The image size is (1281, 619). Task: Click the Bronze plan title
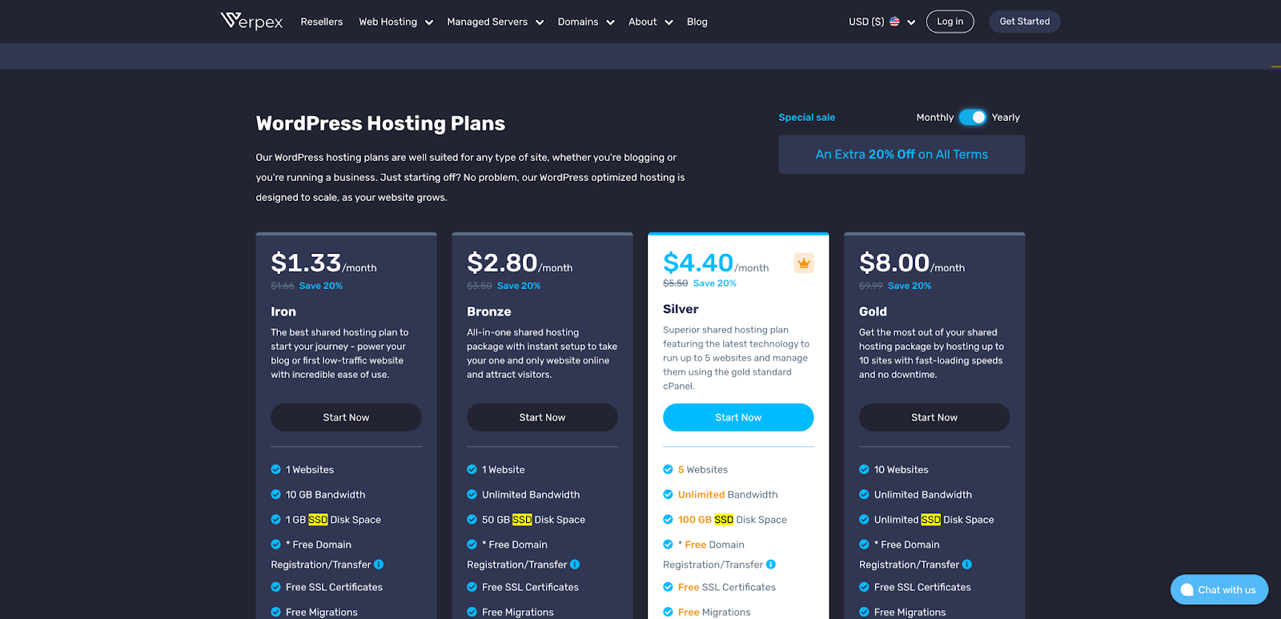point(488,312)
